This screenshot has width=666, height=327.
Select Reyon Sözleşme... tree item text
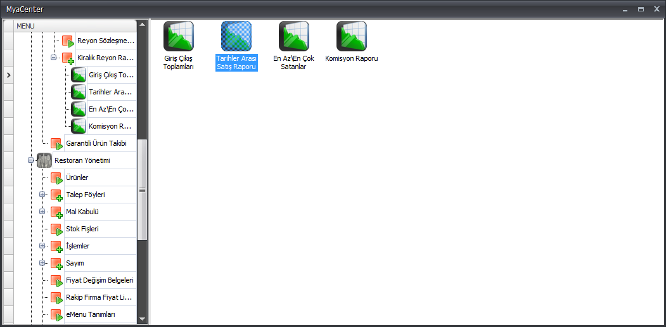pos(106,41)
